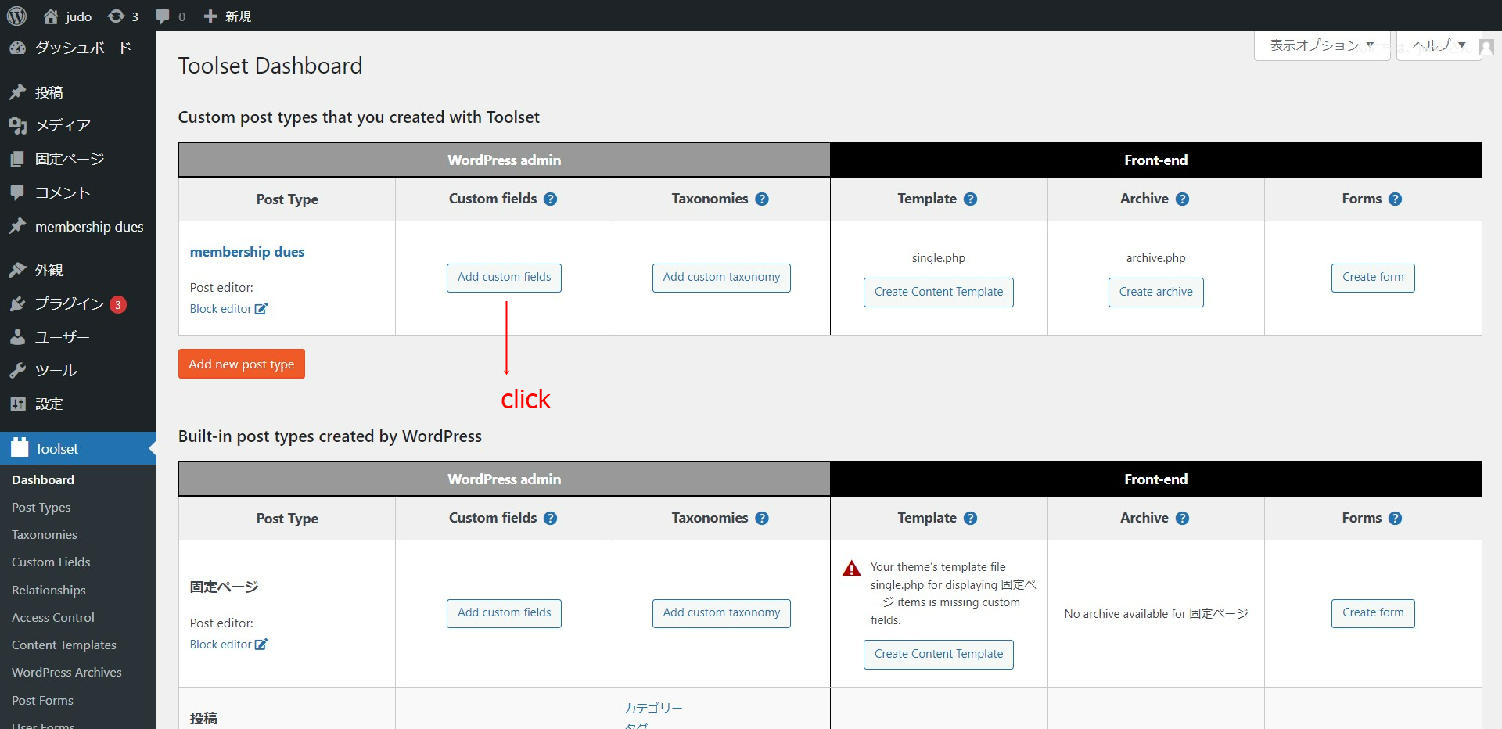Click the 固定ページ pages icon

[x=18, y=159]
